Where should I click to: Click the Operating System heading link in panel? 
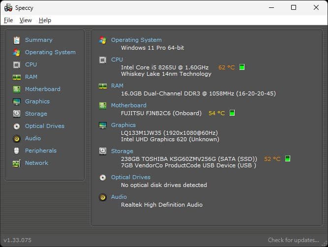(136, 40)
